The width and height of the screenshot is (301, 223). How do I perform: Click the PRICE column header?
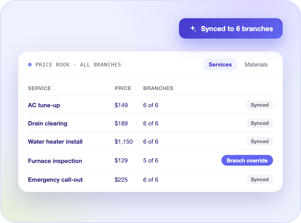pos(123,88)
